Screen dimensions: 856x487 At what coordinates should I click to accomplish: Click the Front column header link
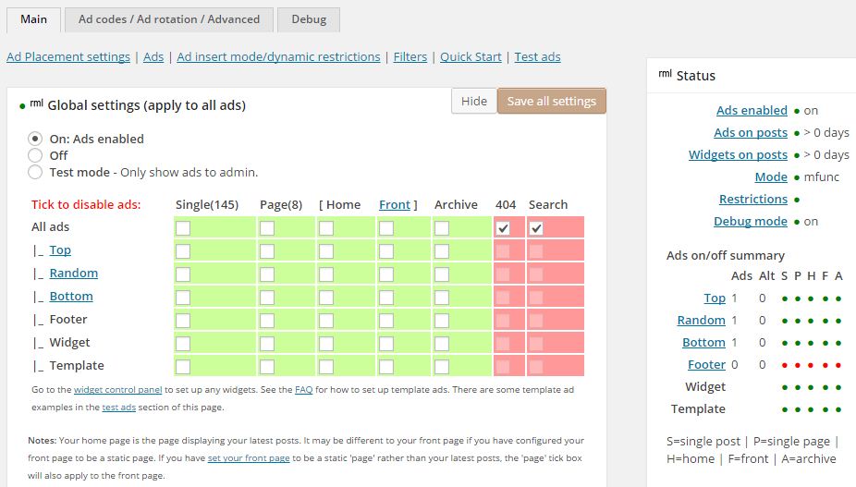(x=394, y=204)
